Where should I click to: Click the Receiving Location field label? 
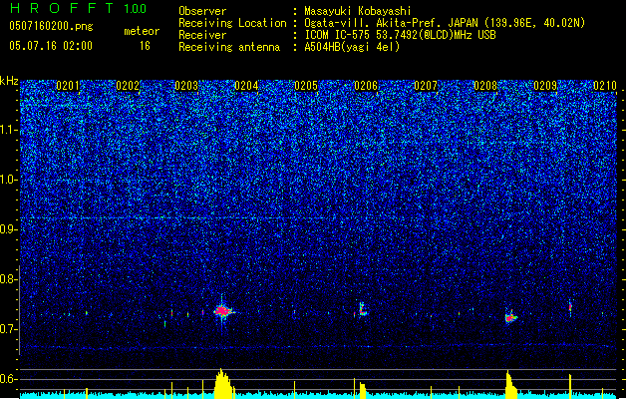232,23
